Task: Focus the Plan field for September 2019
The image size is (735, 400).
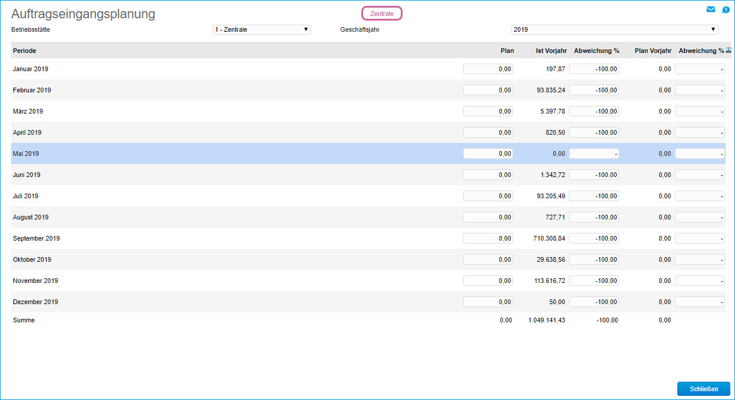Action: [488, 238]
